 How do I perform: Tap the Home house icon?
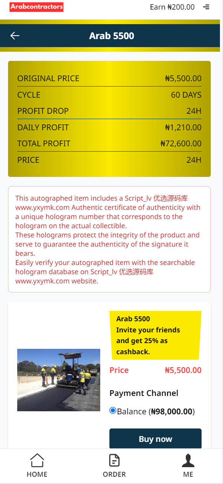point(37,460)
